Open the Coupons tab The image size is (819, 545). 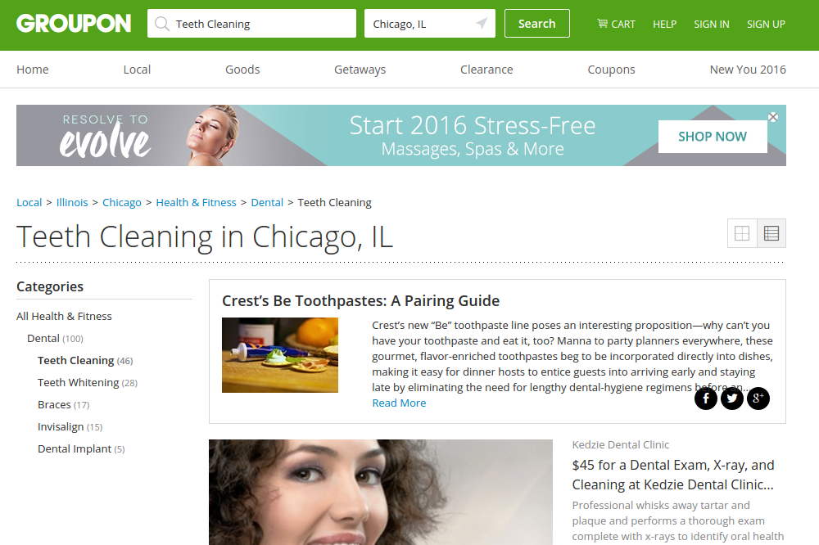(x=611, y=70)
